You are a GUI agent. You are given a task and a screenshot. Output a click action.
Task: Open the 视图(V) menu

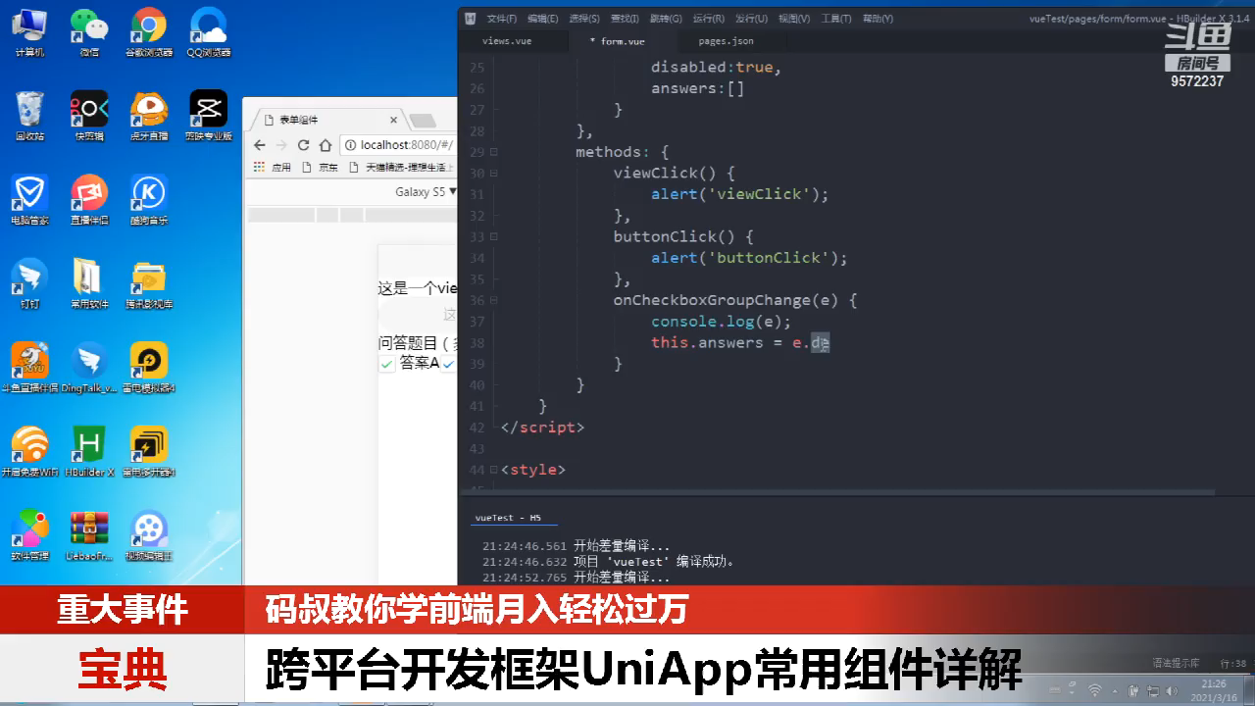(794, 19)
